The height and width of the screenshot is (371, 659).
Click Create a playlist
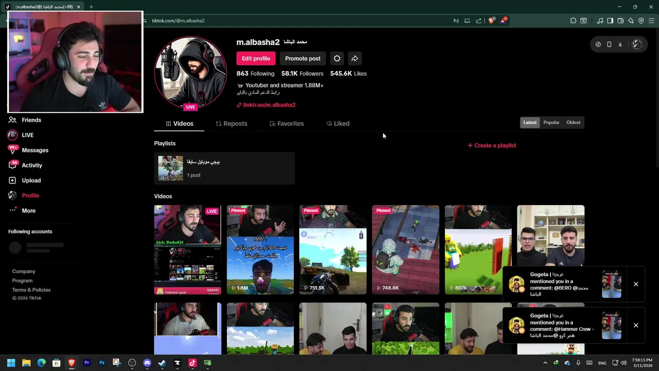click(x=492, y=145)
